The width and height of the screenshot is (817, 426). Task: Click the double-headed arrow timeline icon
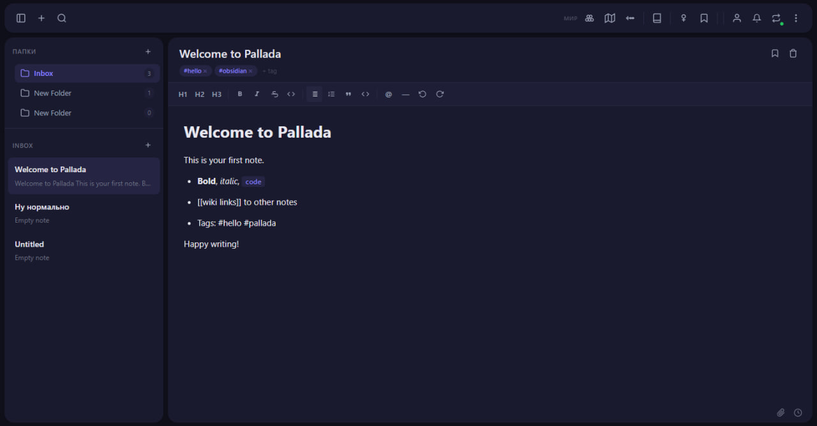[630, 18]
